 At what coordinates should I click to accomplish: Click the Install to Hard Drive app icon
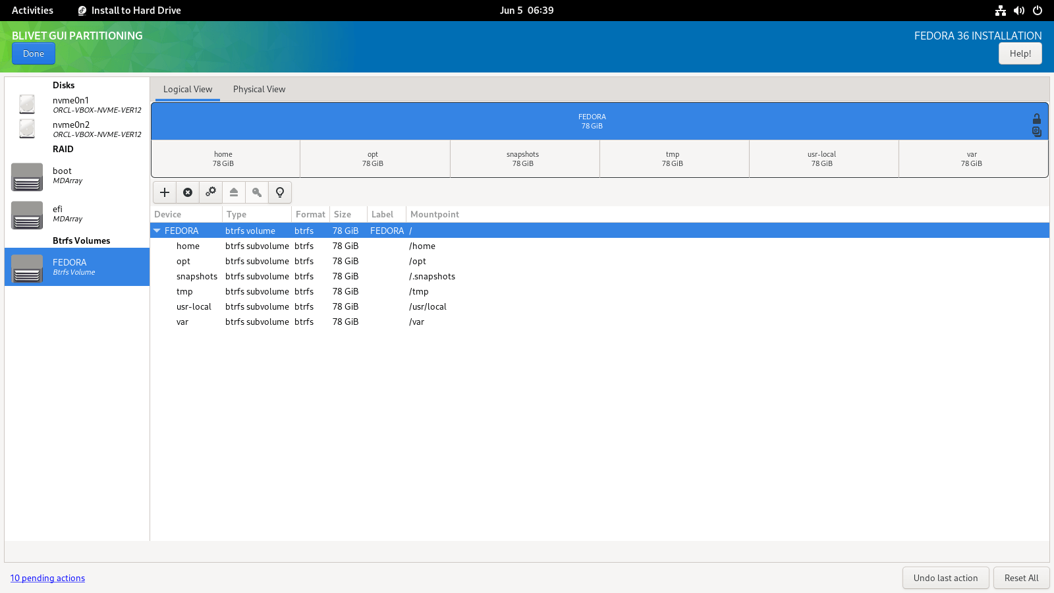click(x=82, y=11)
